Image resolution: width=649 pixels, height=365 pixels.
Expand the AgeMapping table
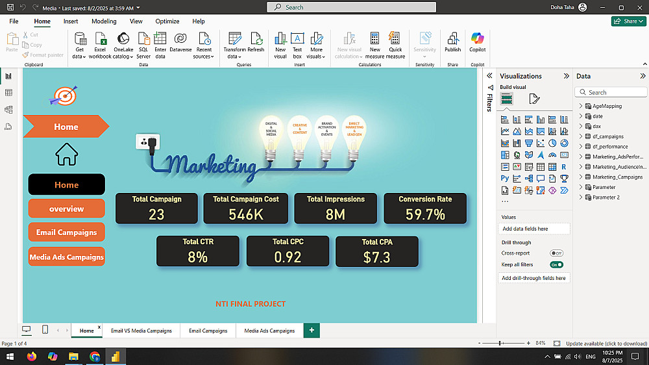coord(581,106)
